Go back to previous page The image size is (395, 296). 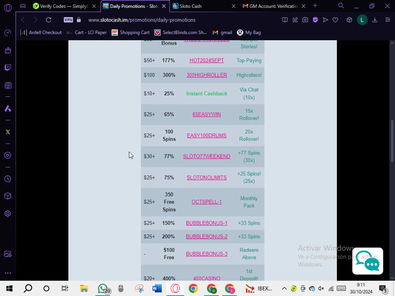click(x=23, y=20)
